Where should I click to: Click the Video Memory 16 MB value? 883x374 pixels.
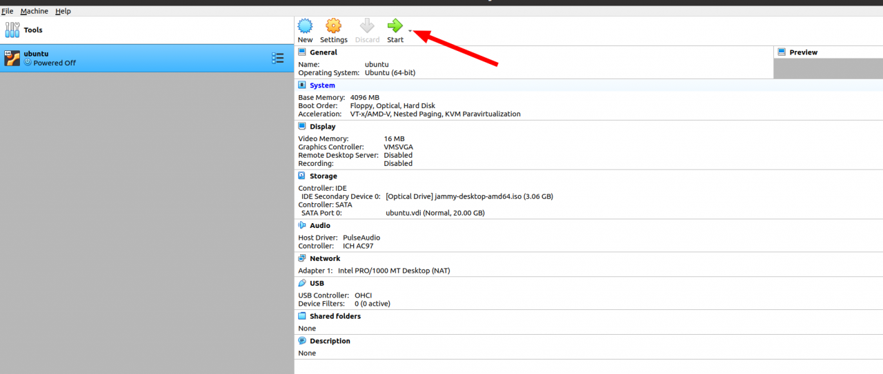click(395, 139)
